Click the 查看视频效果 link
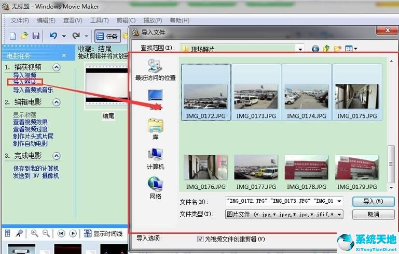Screen dimensions: 399x254 30,122
